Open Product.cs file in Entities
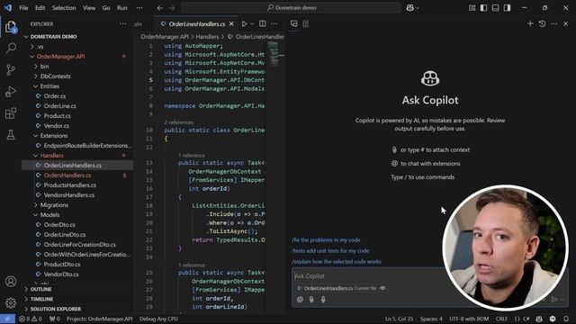Image resolution: width=576 pixels, height=324 pixels. click(x=57, y=116)
